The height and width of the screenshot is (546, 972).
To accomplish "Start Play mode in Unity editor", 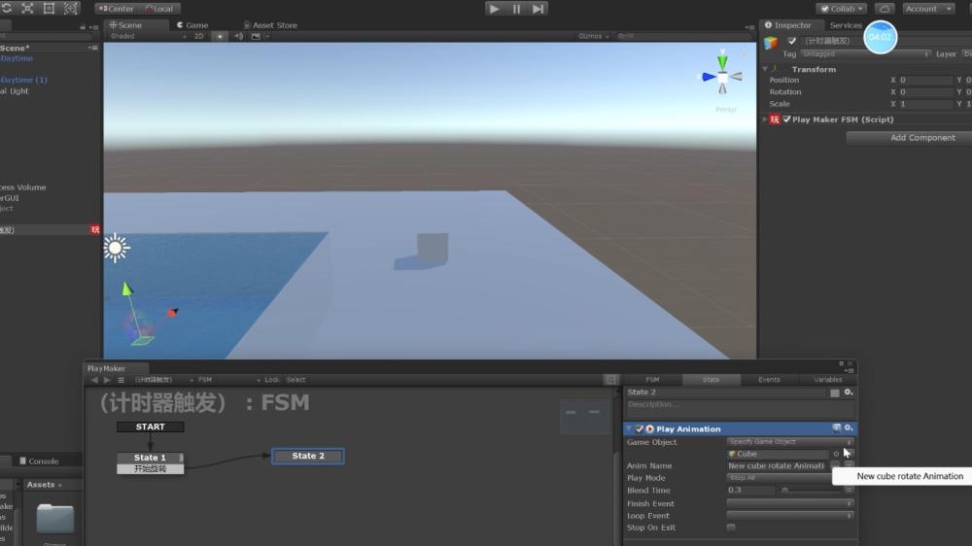I will 494,9.
